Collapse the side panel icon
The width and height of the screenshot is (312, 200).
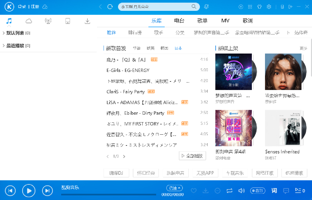(291, 7)
